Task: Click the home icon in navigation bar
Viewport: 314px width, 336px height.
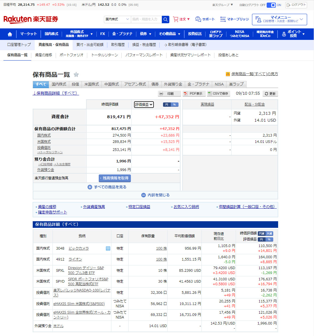Action: (x=10, y=34)
